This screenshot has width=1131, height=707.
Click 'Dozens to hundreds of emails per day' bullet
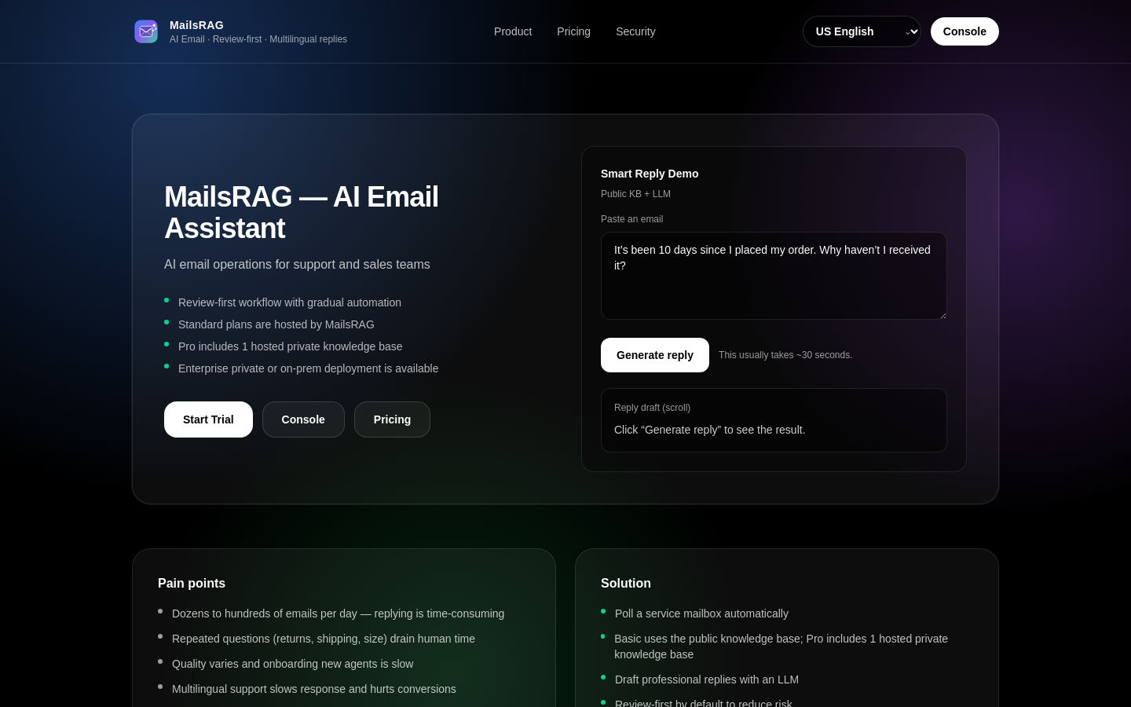pos(339,614)
